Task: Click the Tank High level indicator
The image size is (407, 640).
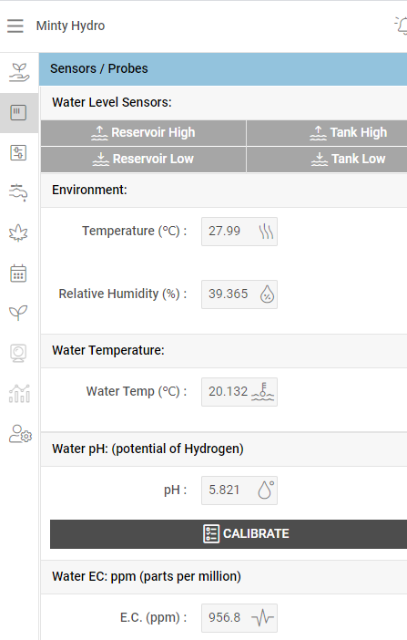Action: 327,133
